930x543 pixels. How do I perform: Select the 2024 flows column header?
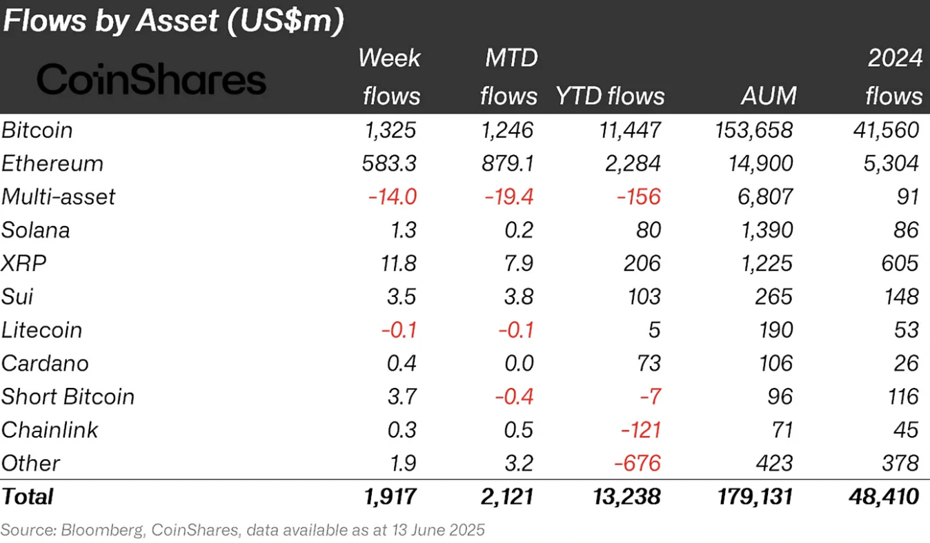click(x=894, y=76)
